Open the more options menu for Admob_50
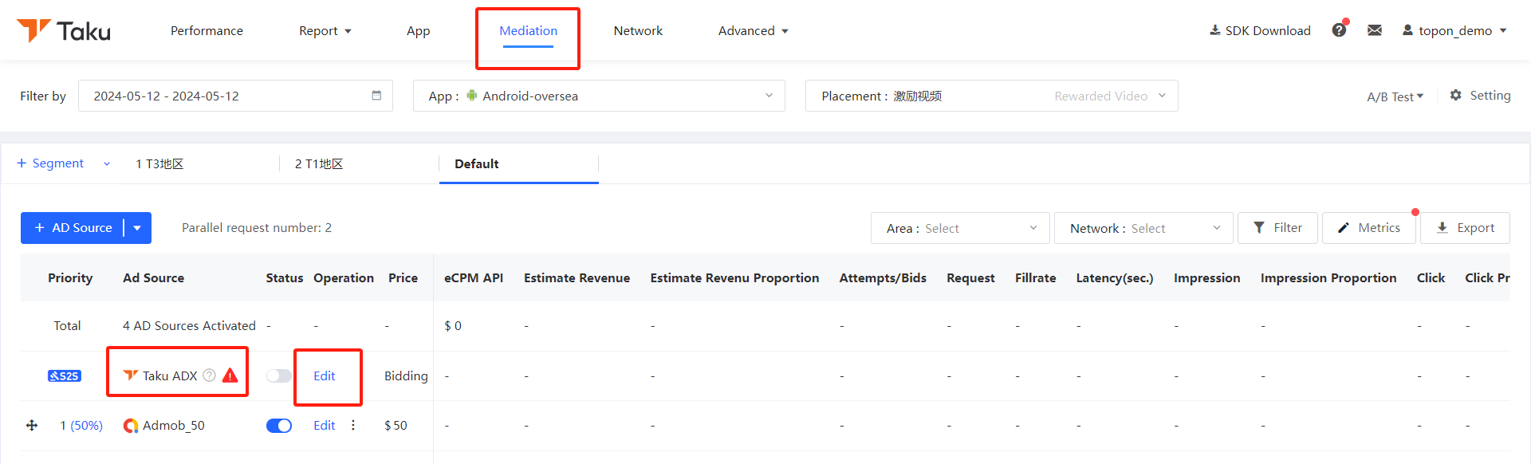 point(353,425)
